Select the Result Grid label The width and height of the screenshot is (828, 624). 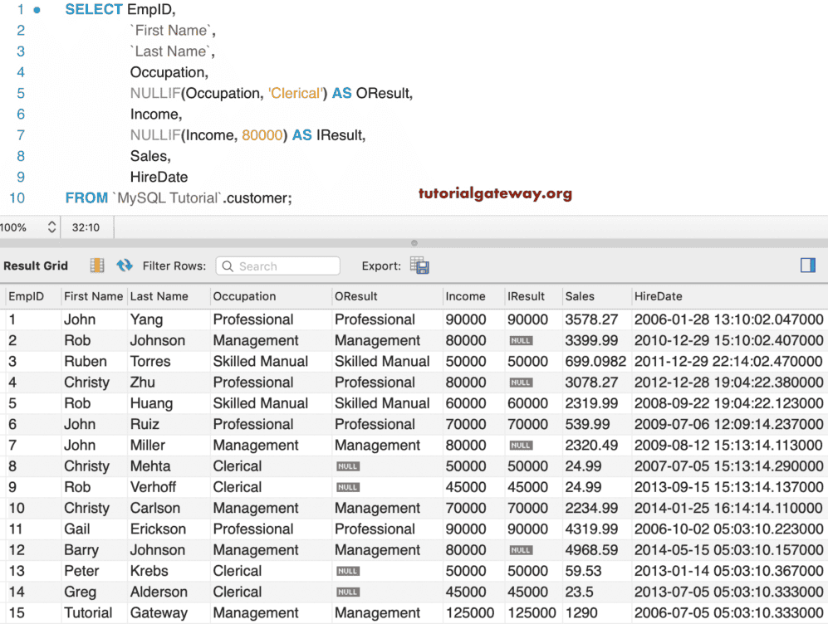point(36,266)
